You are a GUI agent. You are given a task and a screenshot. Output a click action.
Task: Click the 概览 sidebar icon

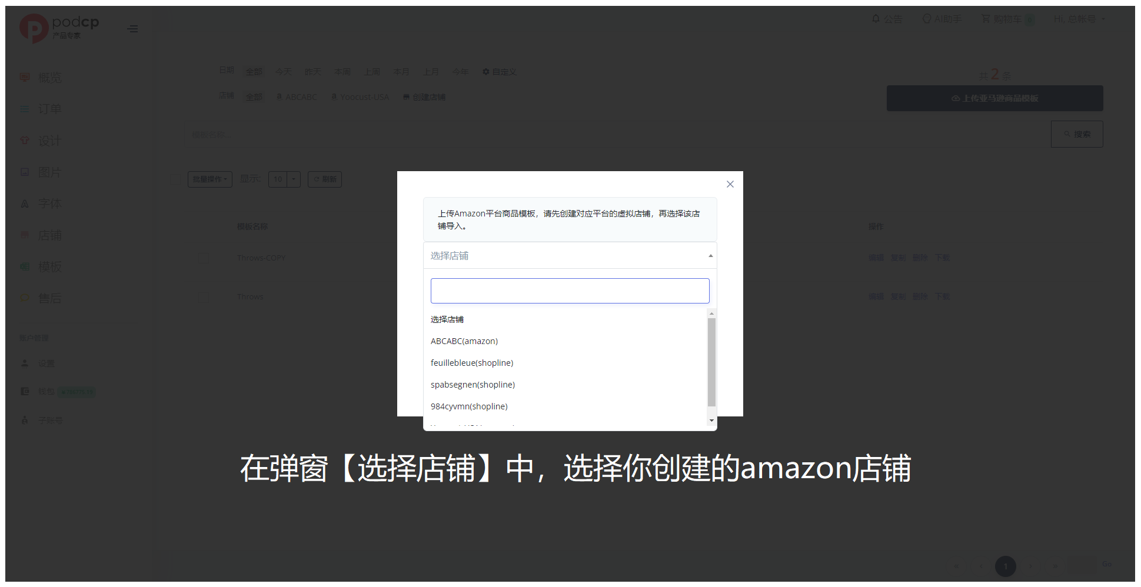point(25,77)
